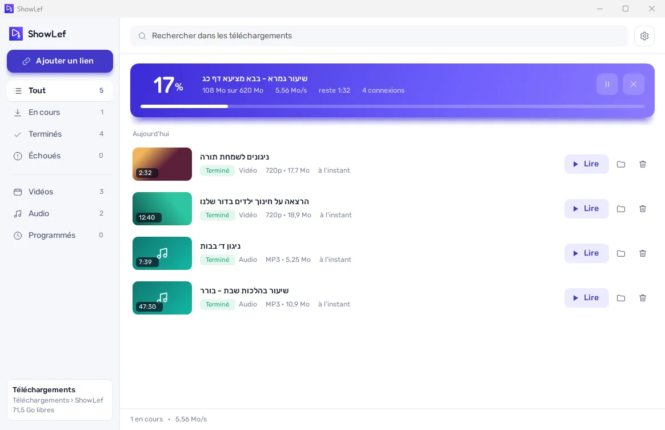
Task: Pause the active 17% download
Action: coord(607,84)
